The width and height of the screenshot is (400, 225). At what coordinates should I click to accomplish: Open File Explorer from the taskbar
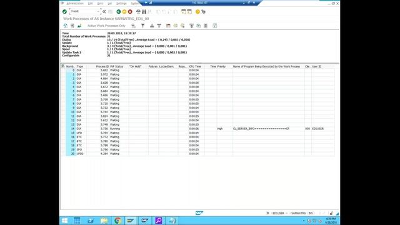(x=104, y=221)
